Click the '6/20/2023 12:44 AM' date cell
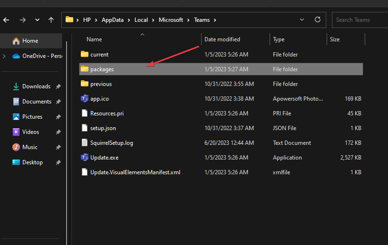388x245 pixels. (229, 143)
